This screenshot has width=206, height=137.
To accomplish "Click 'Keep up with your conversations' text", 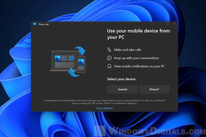I will click(136, 58).
